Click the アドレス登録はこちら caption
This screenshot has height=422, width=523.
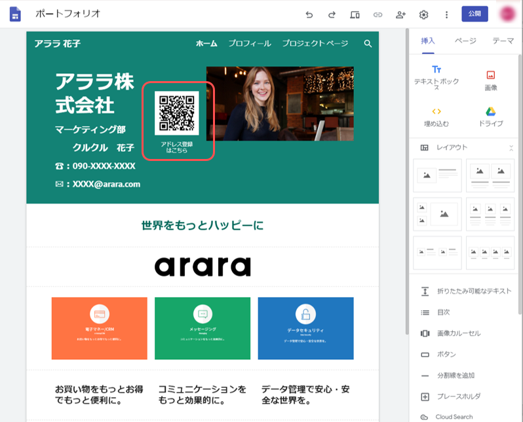[177, 147]
